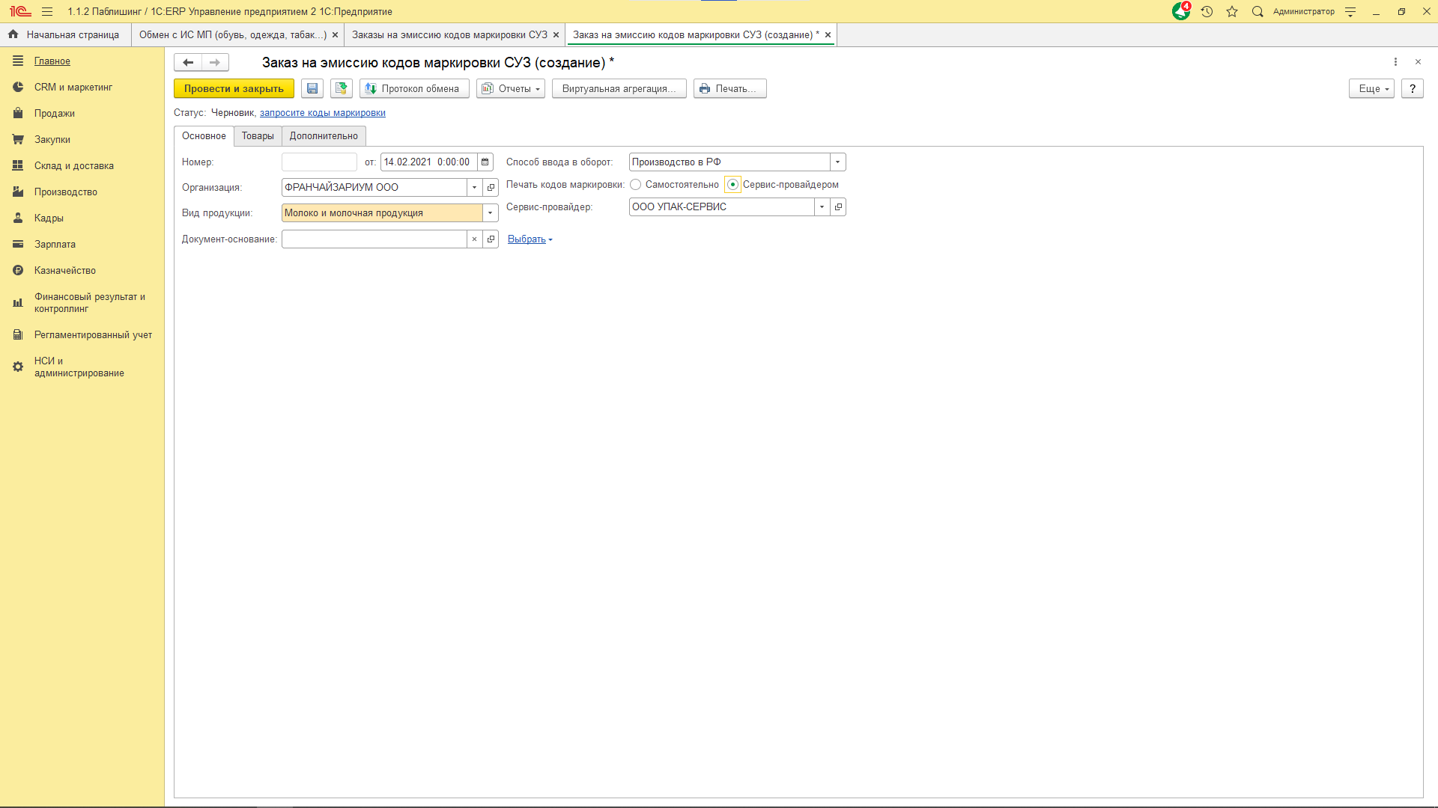Click the Провести и закрыть button

(234, 88)
